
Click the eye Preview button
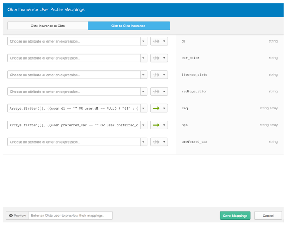pos(17,216)
